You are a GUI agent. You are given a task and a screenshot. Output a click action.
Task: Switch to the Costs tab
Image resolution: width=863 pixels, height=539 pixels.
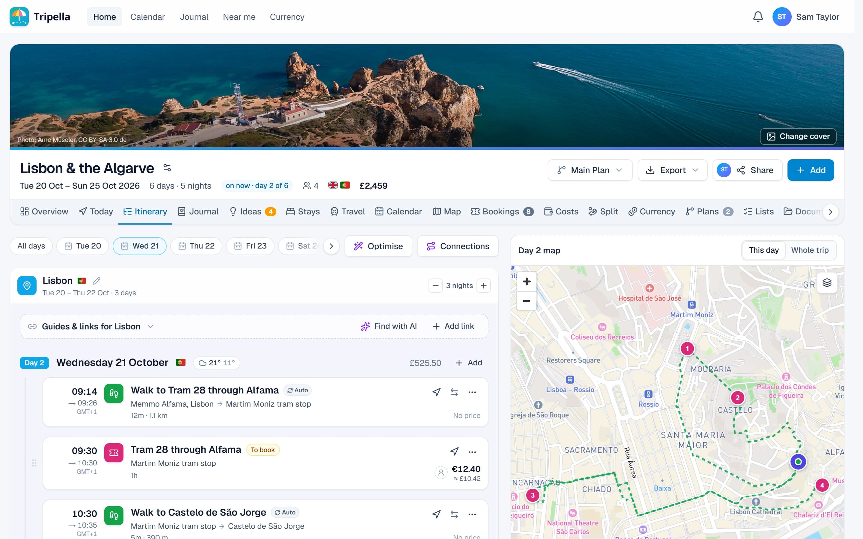(561, 212)
